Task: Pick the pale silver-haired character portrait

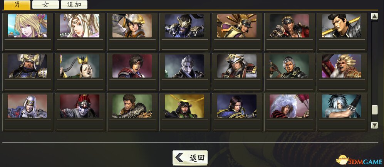Action: [184, 66]
